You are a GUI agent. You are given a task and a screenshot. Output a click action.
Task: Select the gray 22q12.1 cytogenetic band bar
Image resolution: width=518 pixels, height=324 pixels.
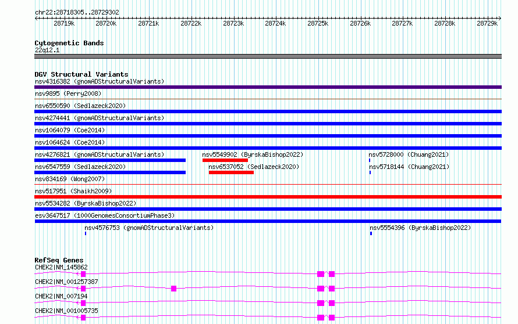pyautogui.click(x=268, y=56)
